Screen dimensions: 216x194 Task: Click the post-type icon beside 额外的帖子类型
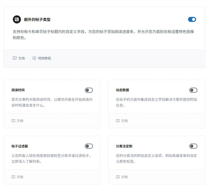pos(16,19)
